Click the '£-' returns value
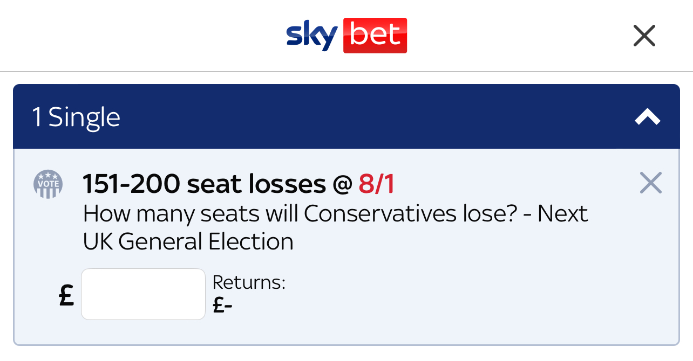693x361 pixels. [222, 306]
